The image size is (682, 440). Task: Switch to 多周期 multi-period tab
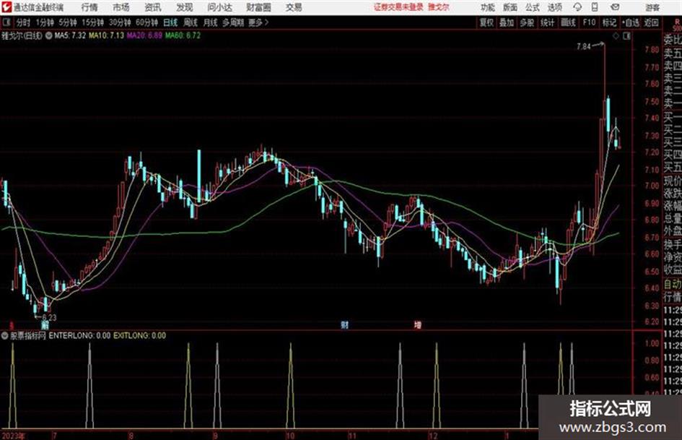233,22
